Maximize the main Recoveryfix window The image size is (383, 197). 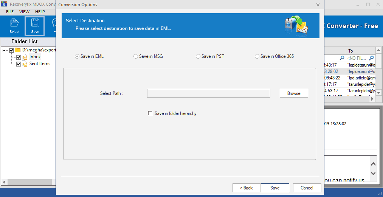click(368, 5)
